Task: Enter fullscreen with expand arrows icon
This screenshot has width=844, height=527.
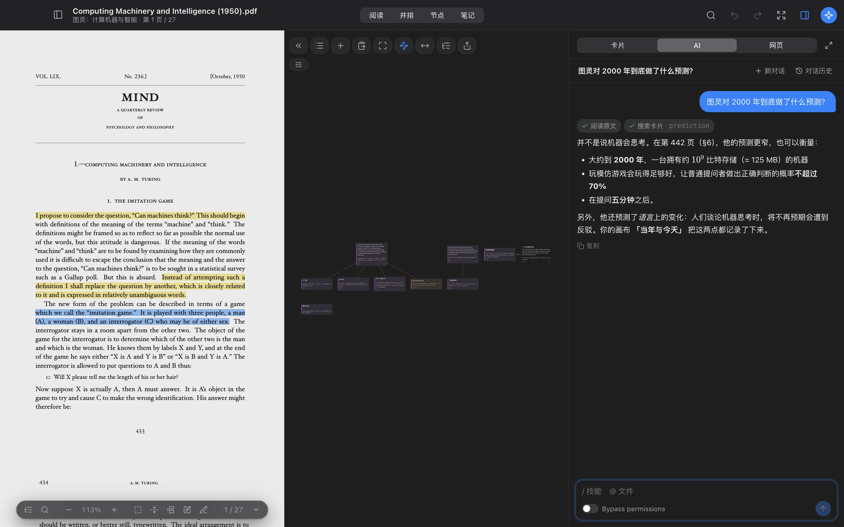Action: pos(781,15)
